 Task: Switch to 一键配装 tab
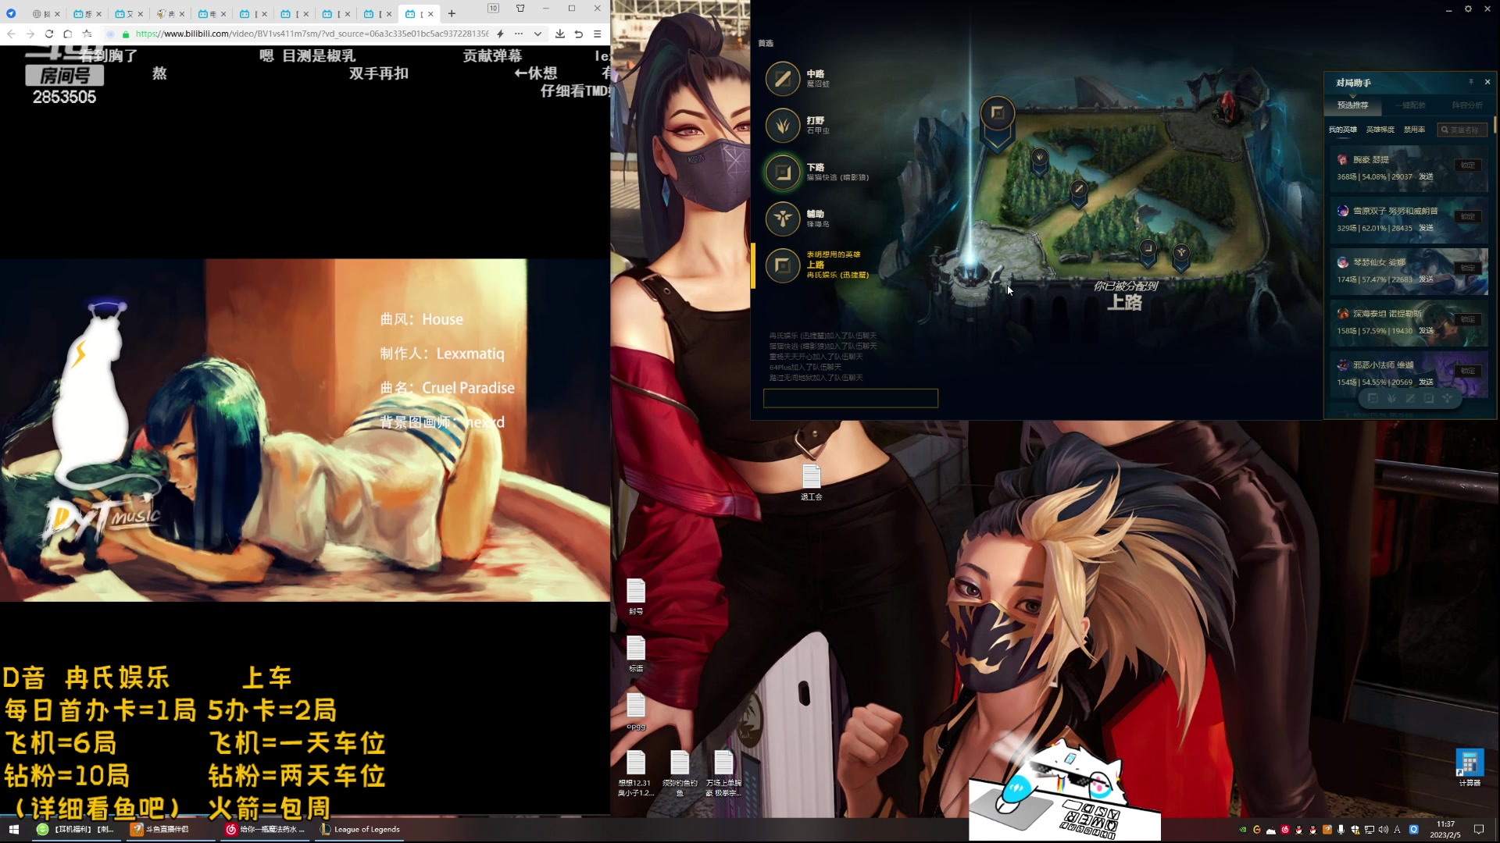tap(1410, 105)
